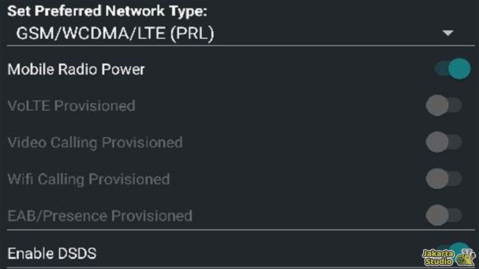
Task: Tap the Mobile Radio Power label
Action: coord(76,70)
